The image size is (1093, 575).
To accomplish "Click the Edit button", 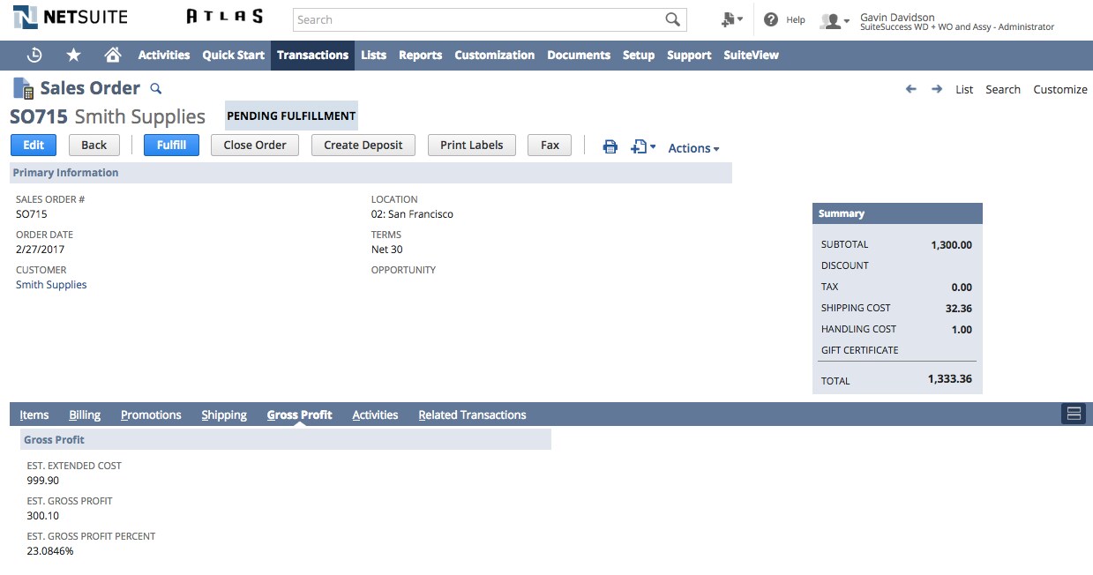I will click(x=34, y=145).
